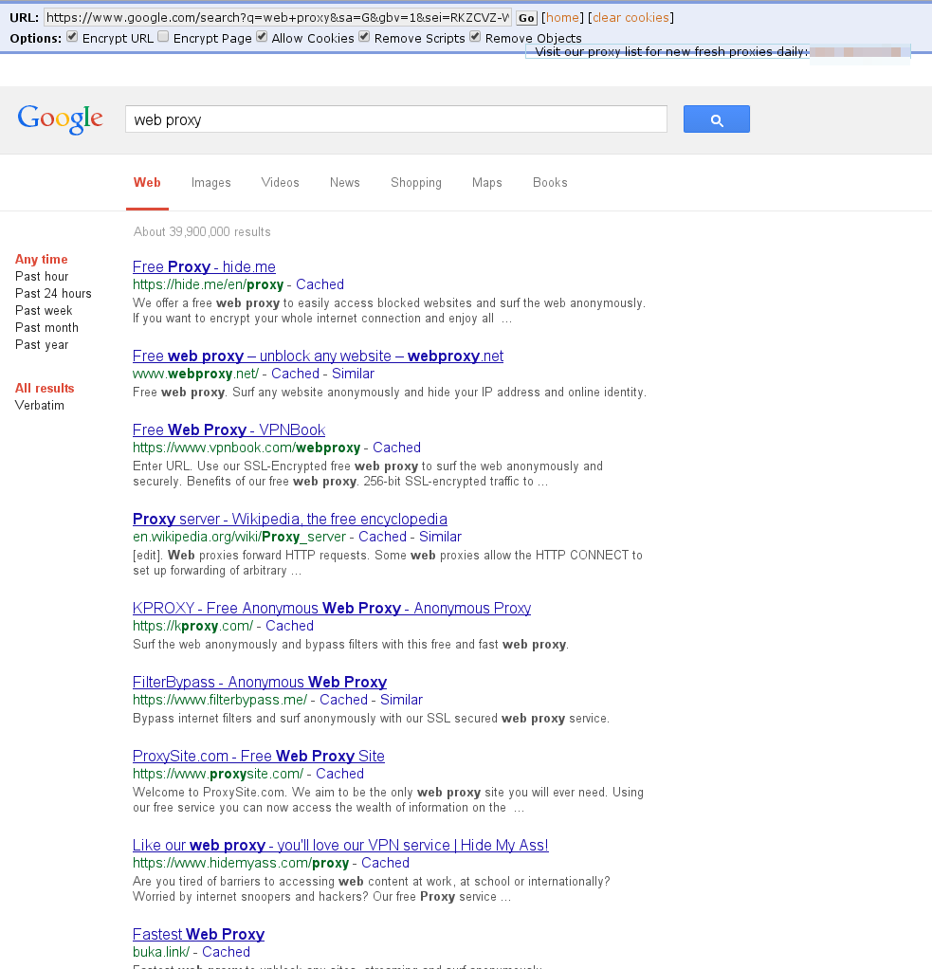Screen dimensions: 932x969
Task: Click the blue magnifier search button
Action: click(x=717, y=119)
